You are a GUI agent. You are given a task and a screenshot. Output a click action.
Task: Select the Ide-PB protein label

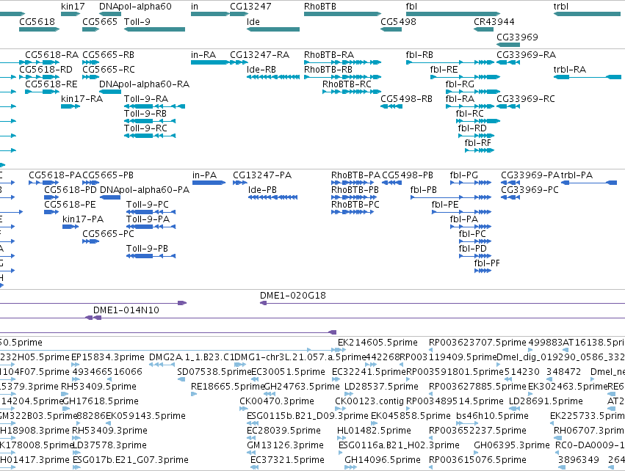pos(262,190)
